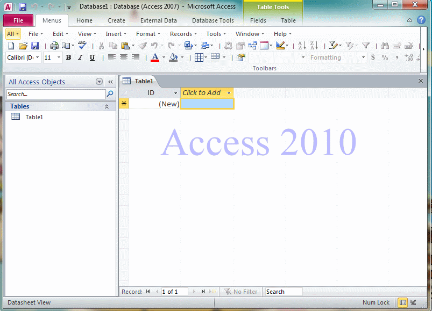Align text right
Screen dimensions: 432x311
[x=135, y=57]
